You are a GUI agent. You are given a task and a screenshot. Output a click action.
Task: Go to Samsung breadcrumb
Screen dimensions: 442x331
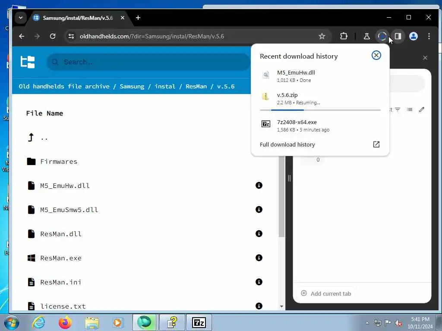click(x=132, y=86)
